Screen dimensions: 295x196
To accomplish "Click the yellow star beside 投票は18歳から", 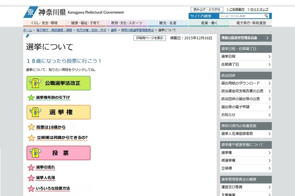I will point(31,127).
